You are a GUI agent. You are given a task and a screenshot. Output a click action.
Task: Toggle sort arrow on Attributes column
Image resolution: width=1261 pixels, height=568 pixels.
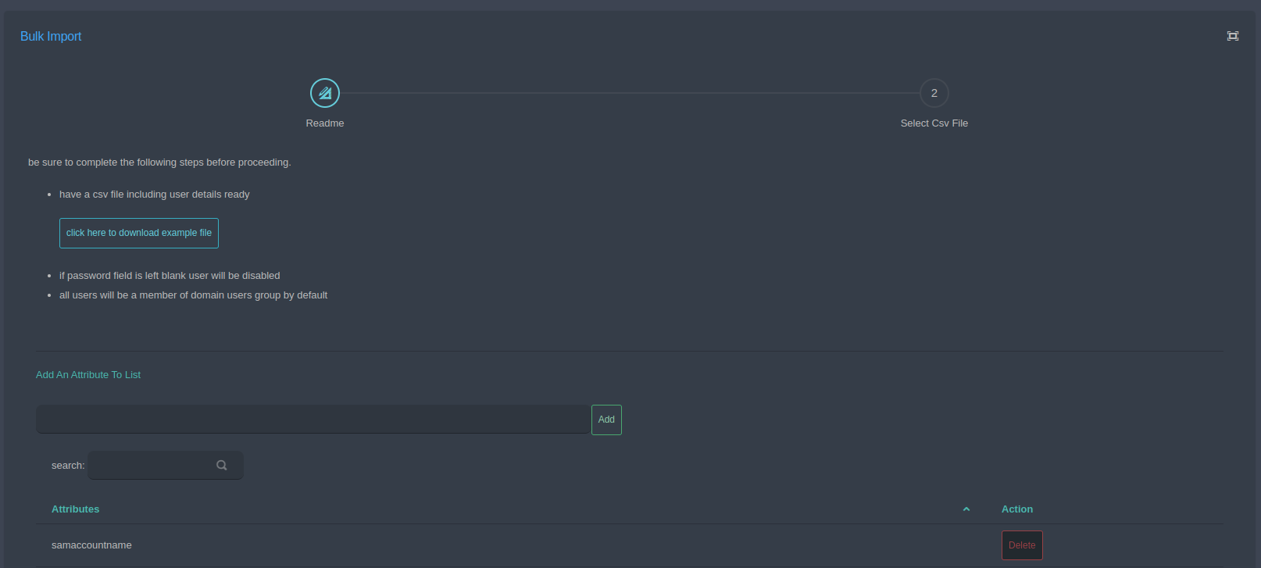click(x=966, y=509)
